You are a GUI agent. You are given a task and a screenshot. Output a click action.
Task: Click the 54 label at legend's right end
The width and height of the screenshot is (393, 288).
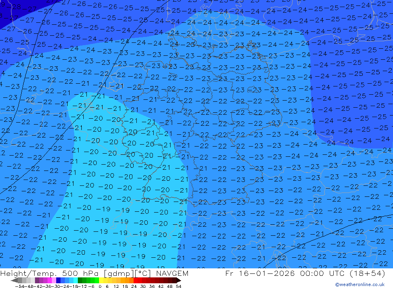click(x=178, y=286)
